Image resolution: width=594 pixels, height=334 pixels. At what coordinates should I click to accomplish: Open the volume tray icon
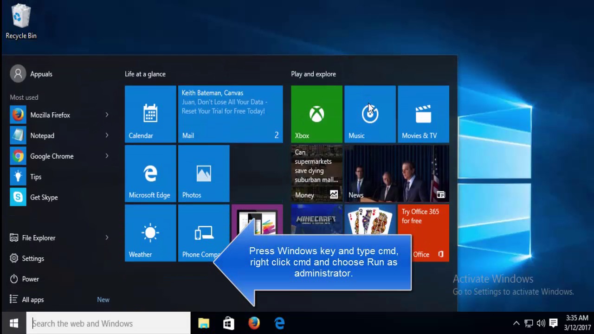541,323
